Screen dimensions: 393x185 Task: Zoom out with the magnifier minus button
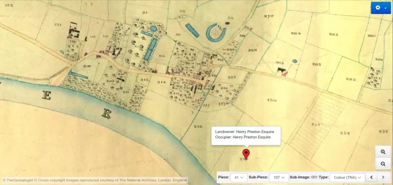click(383, 164)
